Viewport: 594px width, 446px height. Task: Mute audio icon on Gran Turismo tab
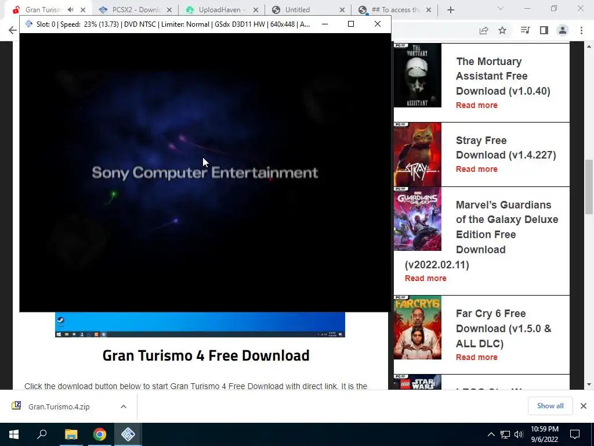tap(71, 10)
